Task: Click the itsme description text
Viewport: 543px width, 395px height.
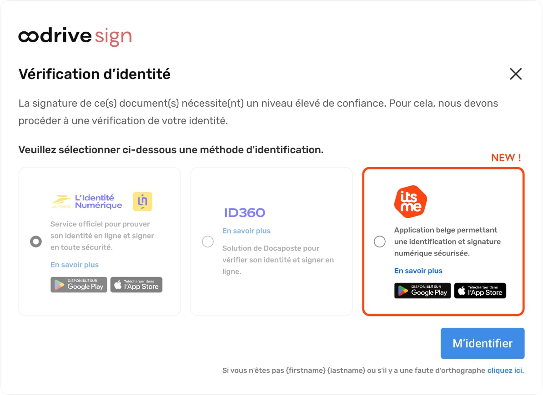Action: click(447, 242)
